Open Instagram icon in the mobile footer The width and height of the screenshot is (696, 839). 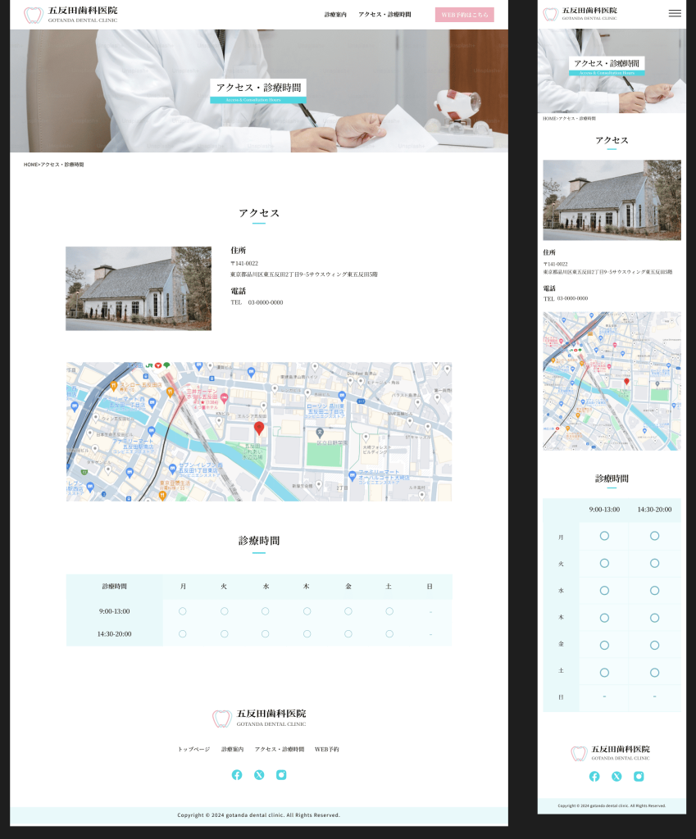coord(639,777)
